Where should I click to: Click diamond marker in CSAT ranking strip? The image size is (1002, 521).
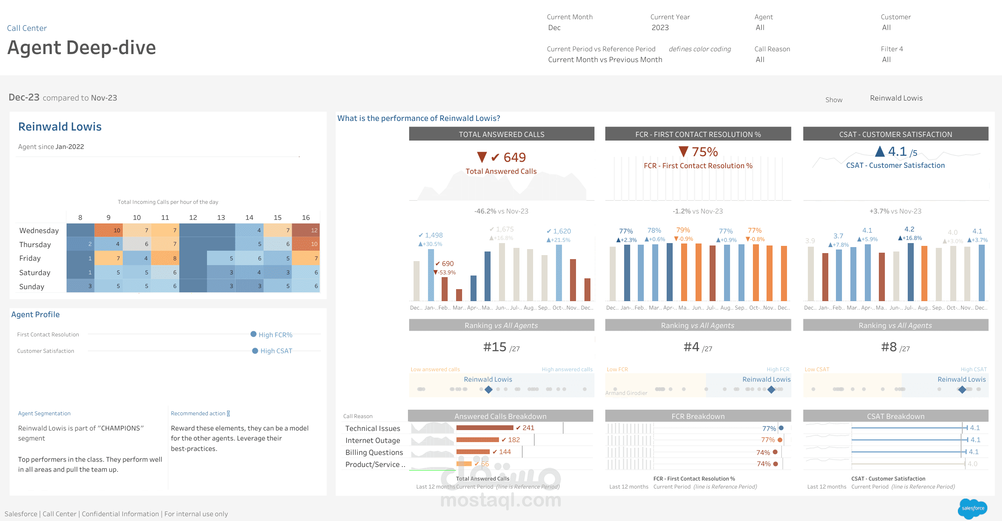tap(962, 390)
